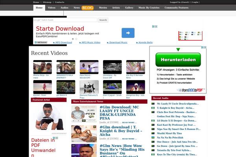The width and height of the screenshot is (236, 157).
Task: Open Godias Feat Ric Dog audio link
Action: pyautogui.click(x=176, y=117)
